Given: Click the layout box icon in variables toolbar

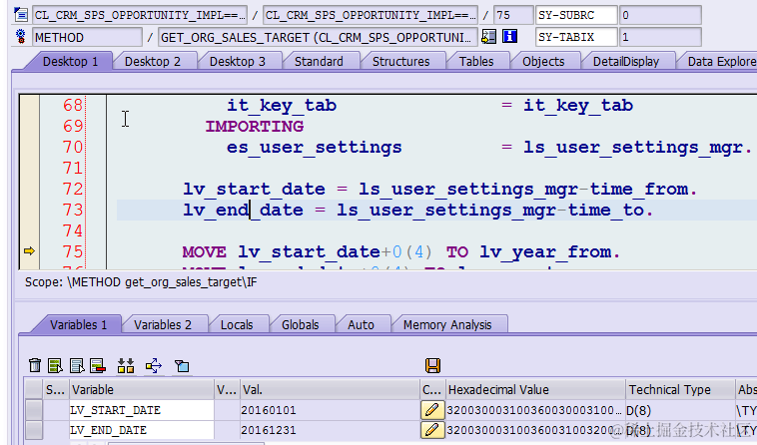Looking at the screenshot, I should point(182,366).
